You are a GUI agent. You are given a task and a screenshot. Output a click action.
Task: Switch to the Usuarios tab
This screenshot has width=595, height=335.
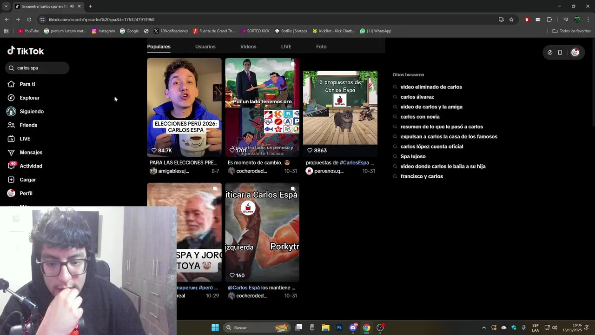pyautogui.click(x=205, y=47)
